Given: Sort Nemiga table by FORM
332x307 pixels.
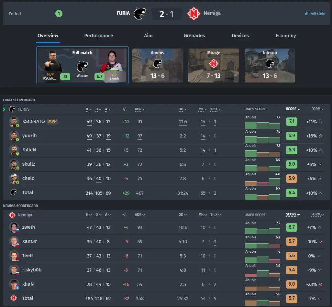Looking at the screenshot, I should pyautogui.click(x=318, y=214).
